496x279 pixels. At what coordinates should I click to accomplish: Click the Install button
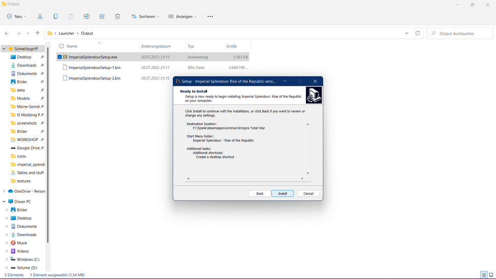[x=282, y=194]
